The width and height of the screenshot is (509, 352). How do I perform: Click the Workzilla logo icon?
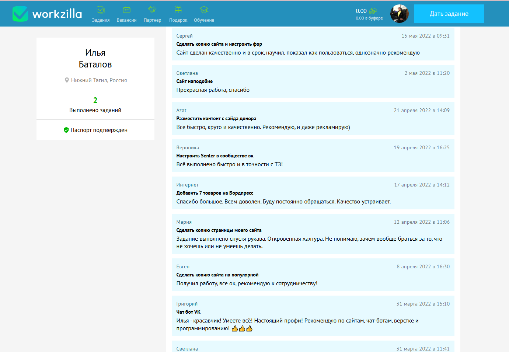coord(20,14)
